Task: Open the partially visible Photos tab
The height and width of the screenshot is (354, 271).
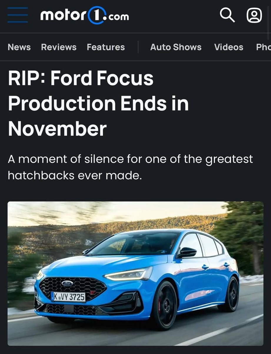Action: coord(263,47)
